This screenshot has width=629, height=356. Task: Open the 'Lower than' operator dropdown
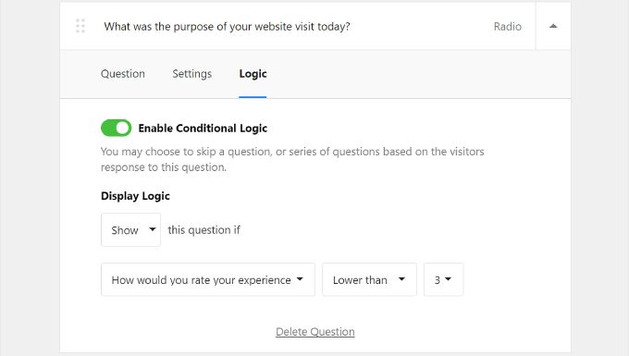click(x=369, y=280)
